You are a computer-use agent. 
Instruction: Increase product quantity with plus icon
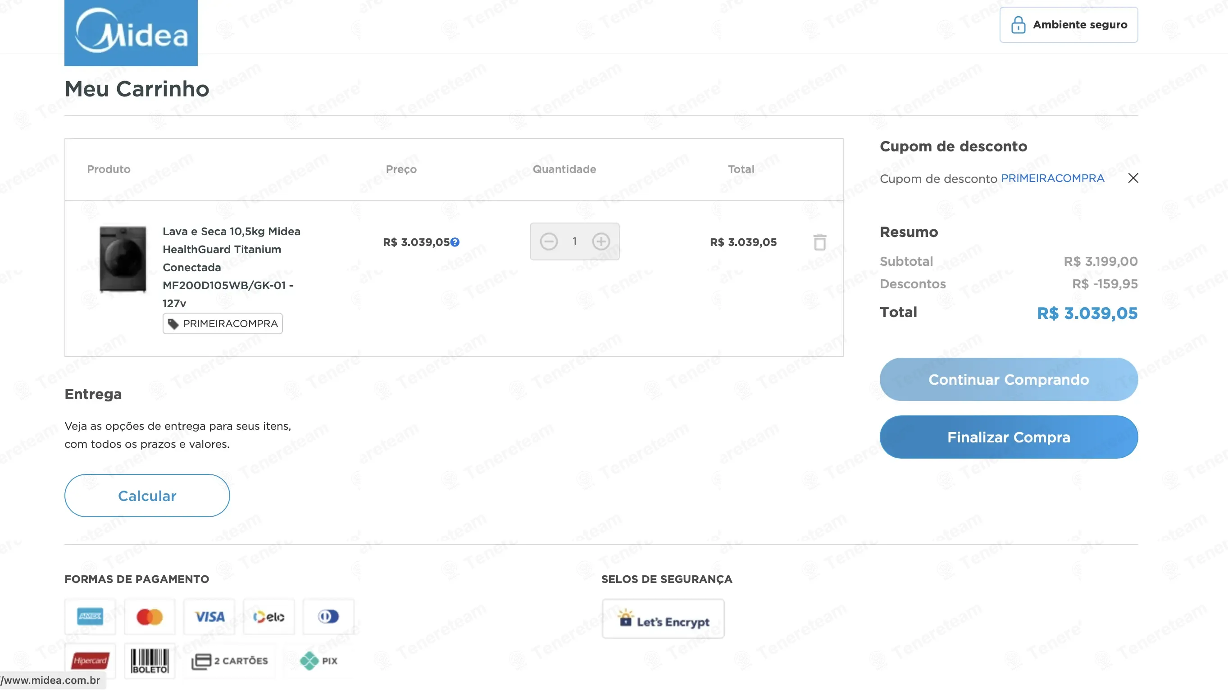point(600,241)
